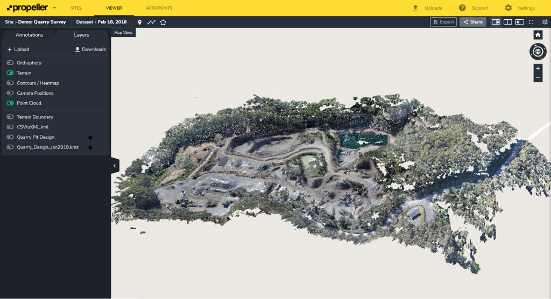Disable the Point Cloud layer
The height and width of the screenshot is (299, 551).
coord(10,103)
